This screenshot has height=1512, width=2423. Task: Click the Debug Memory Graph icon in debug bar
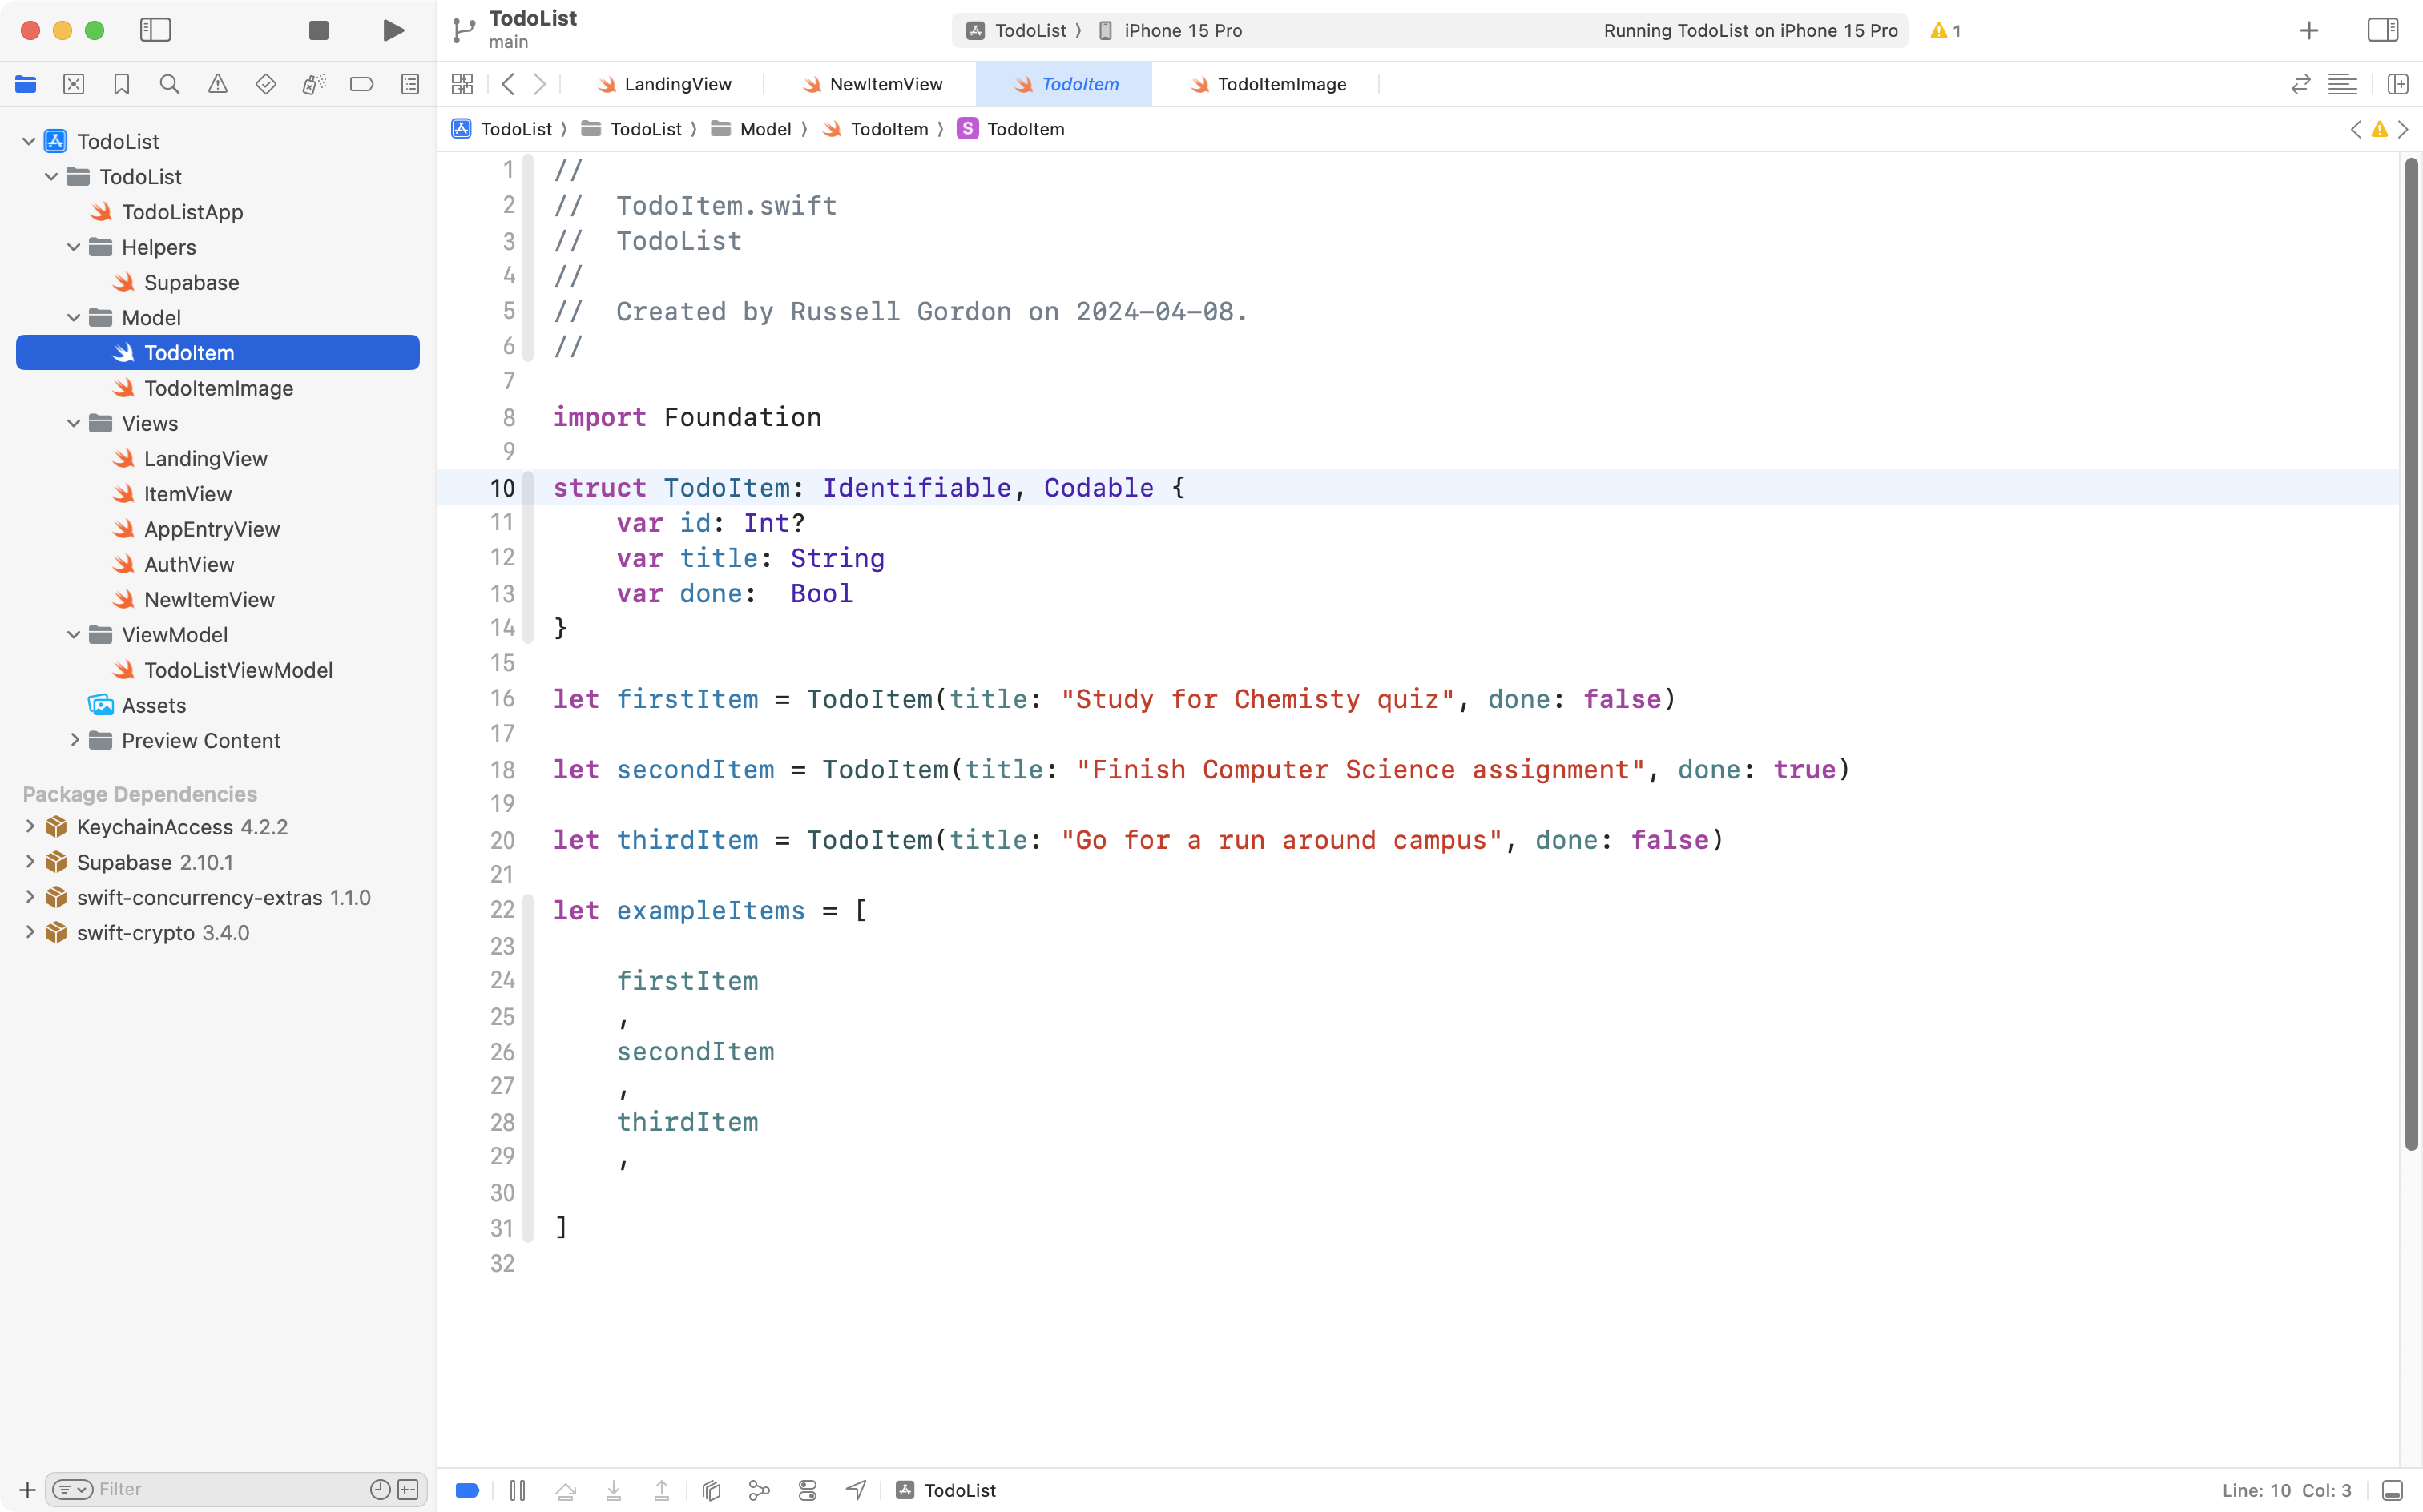point(760,1489)
